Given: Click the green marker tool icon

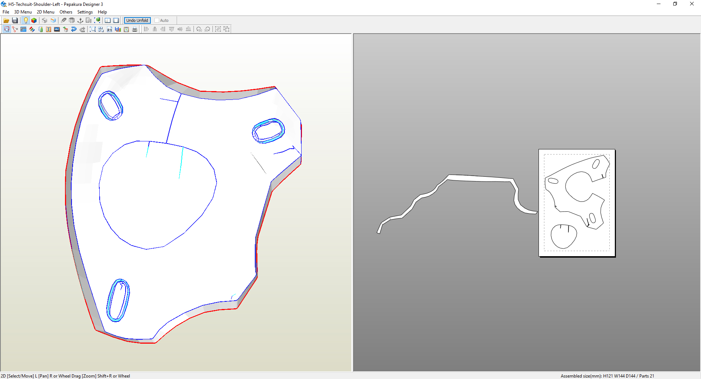Looking at the screenshot, I should 40,29.
